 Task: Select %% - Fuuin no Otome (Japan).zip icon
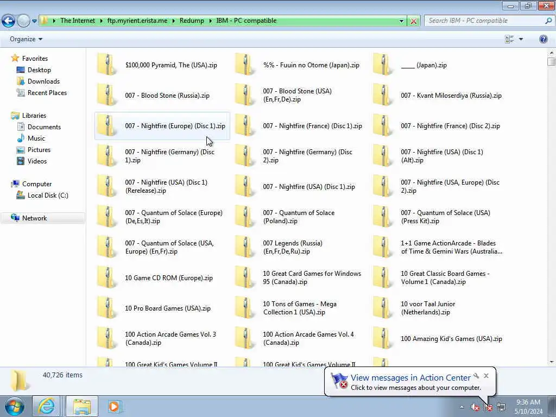click(x=244, y=65)
